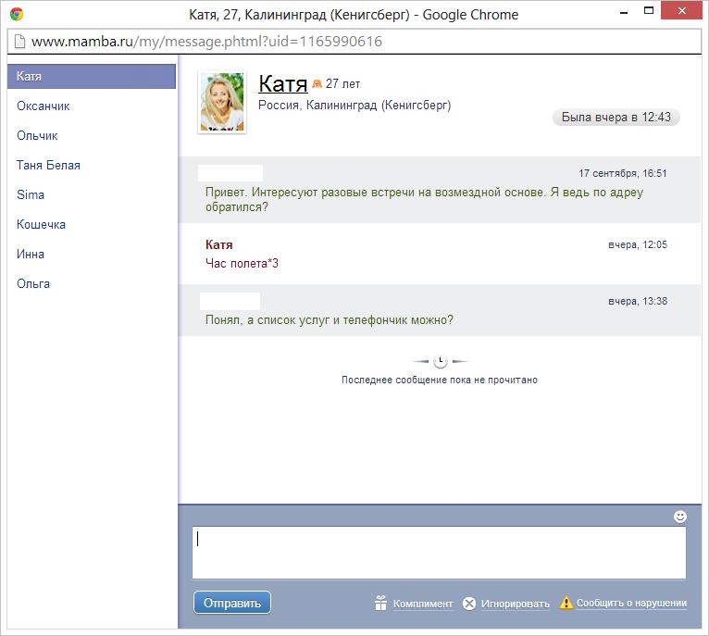Click the address bar URL
The height and width of the screenshot is (636, 709).
(x=206, y=41)
